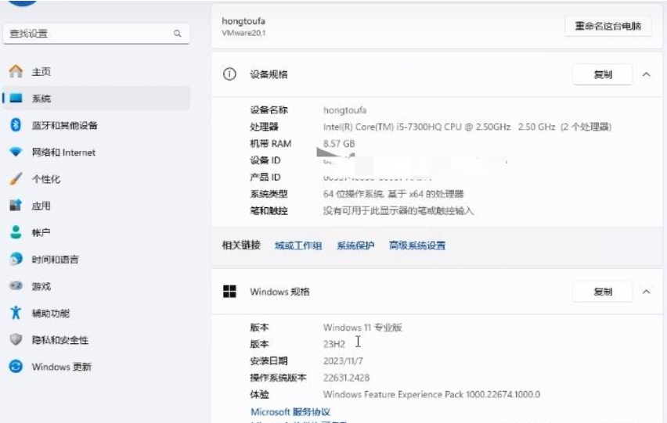This screenshot has height=423, width=667.
Task: Open the 游戏 settings page
Action: pos(41,286)
